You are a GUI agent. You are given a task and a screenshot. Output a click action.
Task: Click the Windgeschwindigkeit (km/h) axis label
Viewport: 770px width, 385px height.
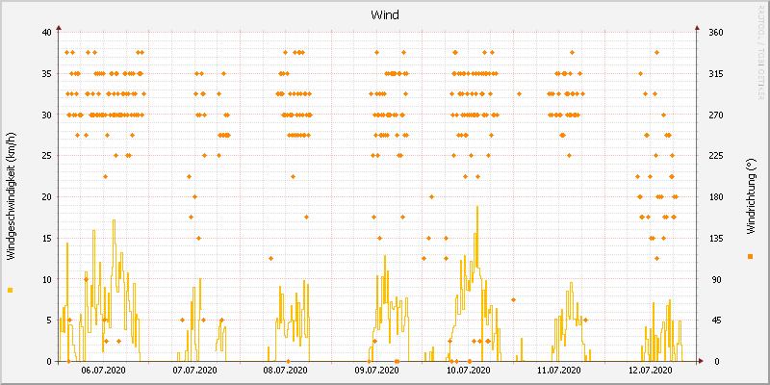[11, 196]
